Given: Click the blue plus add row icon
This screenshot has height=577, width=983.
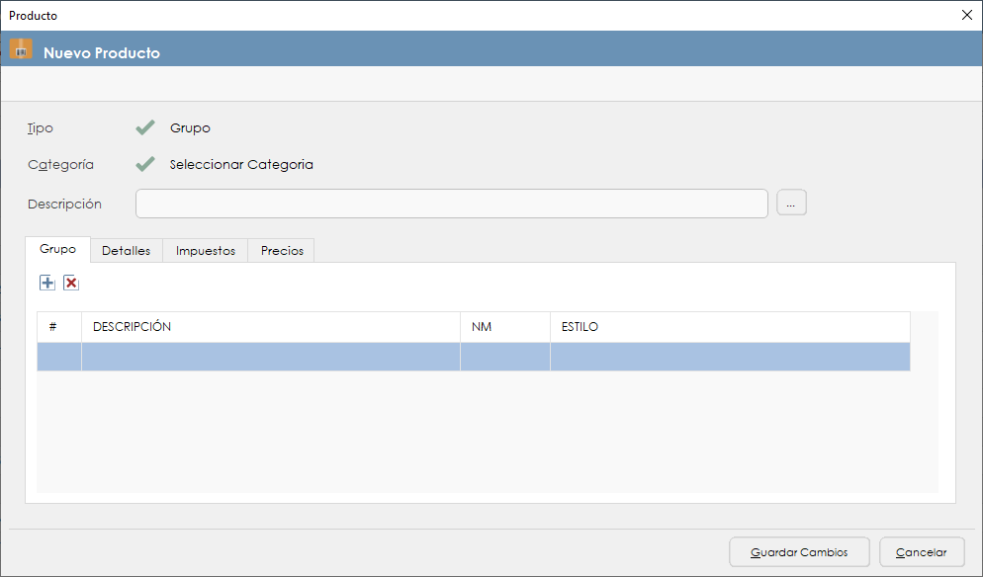Looking at the screenshot, I should pos(47,284).
